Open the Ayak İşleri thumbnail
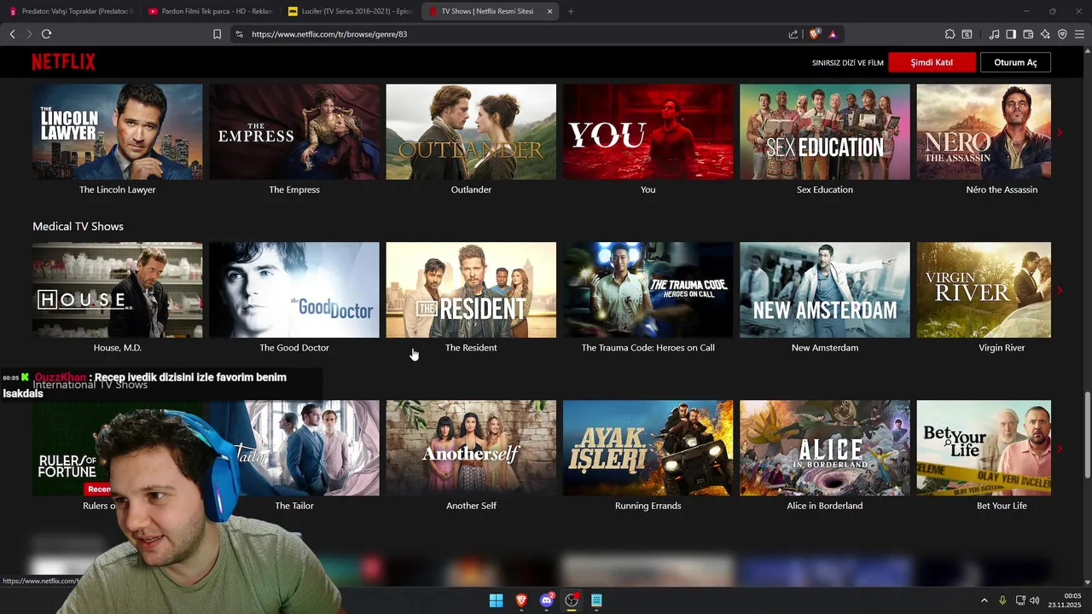This screenshot has height=614, width=1092. [x=648, y=448]
